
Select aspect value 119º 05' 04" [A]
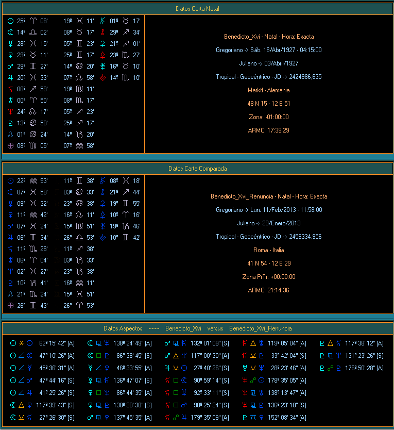pos(287,343)
